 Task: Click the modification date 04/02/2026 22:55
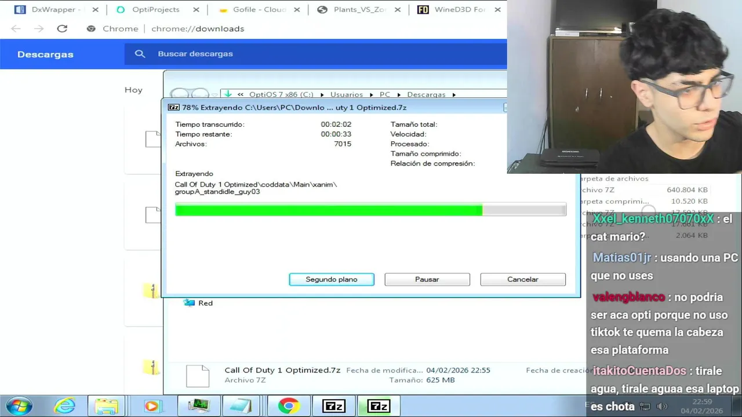point(458,370)
